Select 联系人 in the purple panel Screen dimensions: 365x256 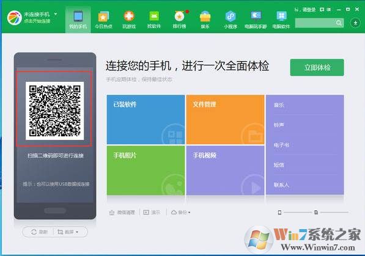[281, 185]
